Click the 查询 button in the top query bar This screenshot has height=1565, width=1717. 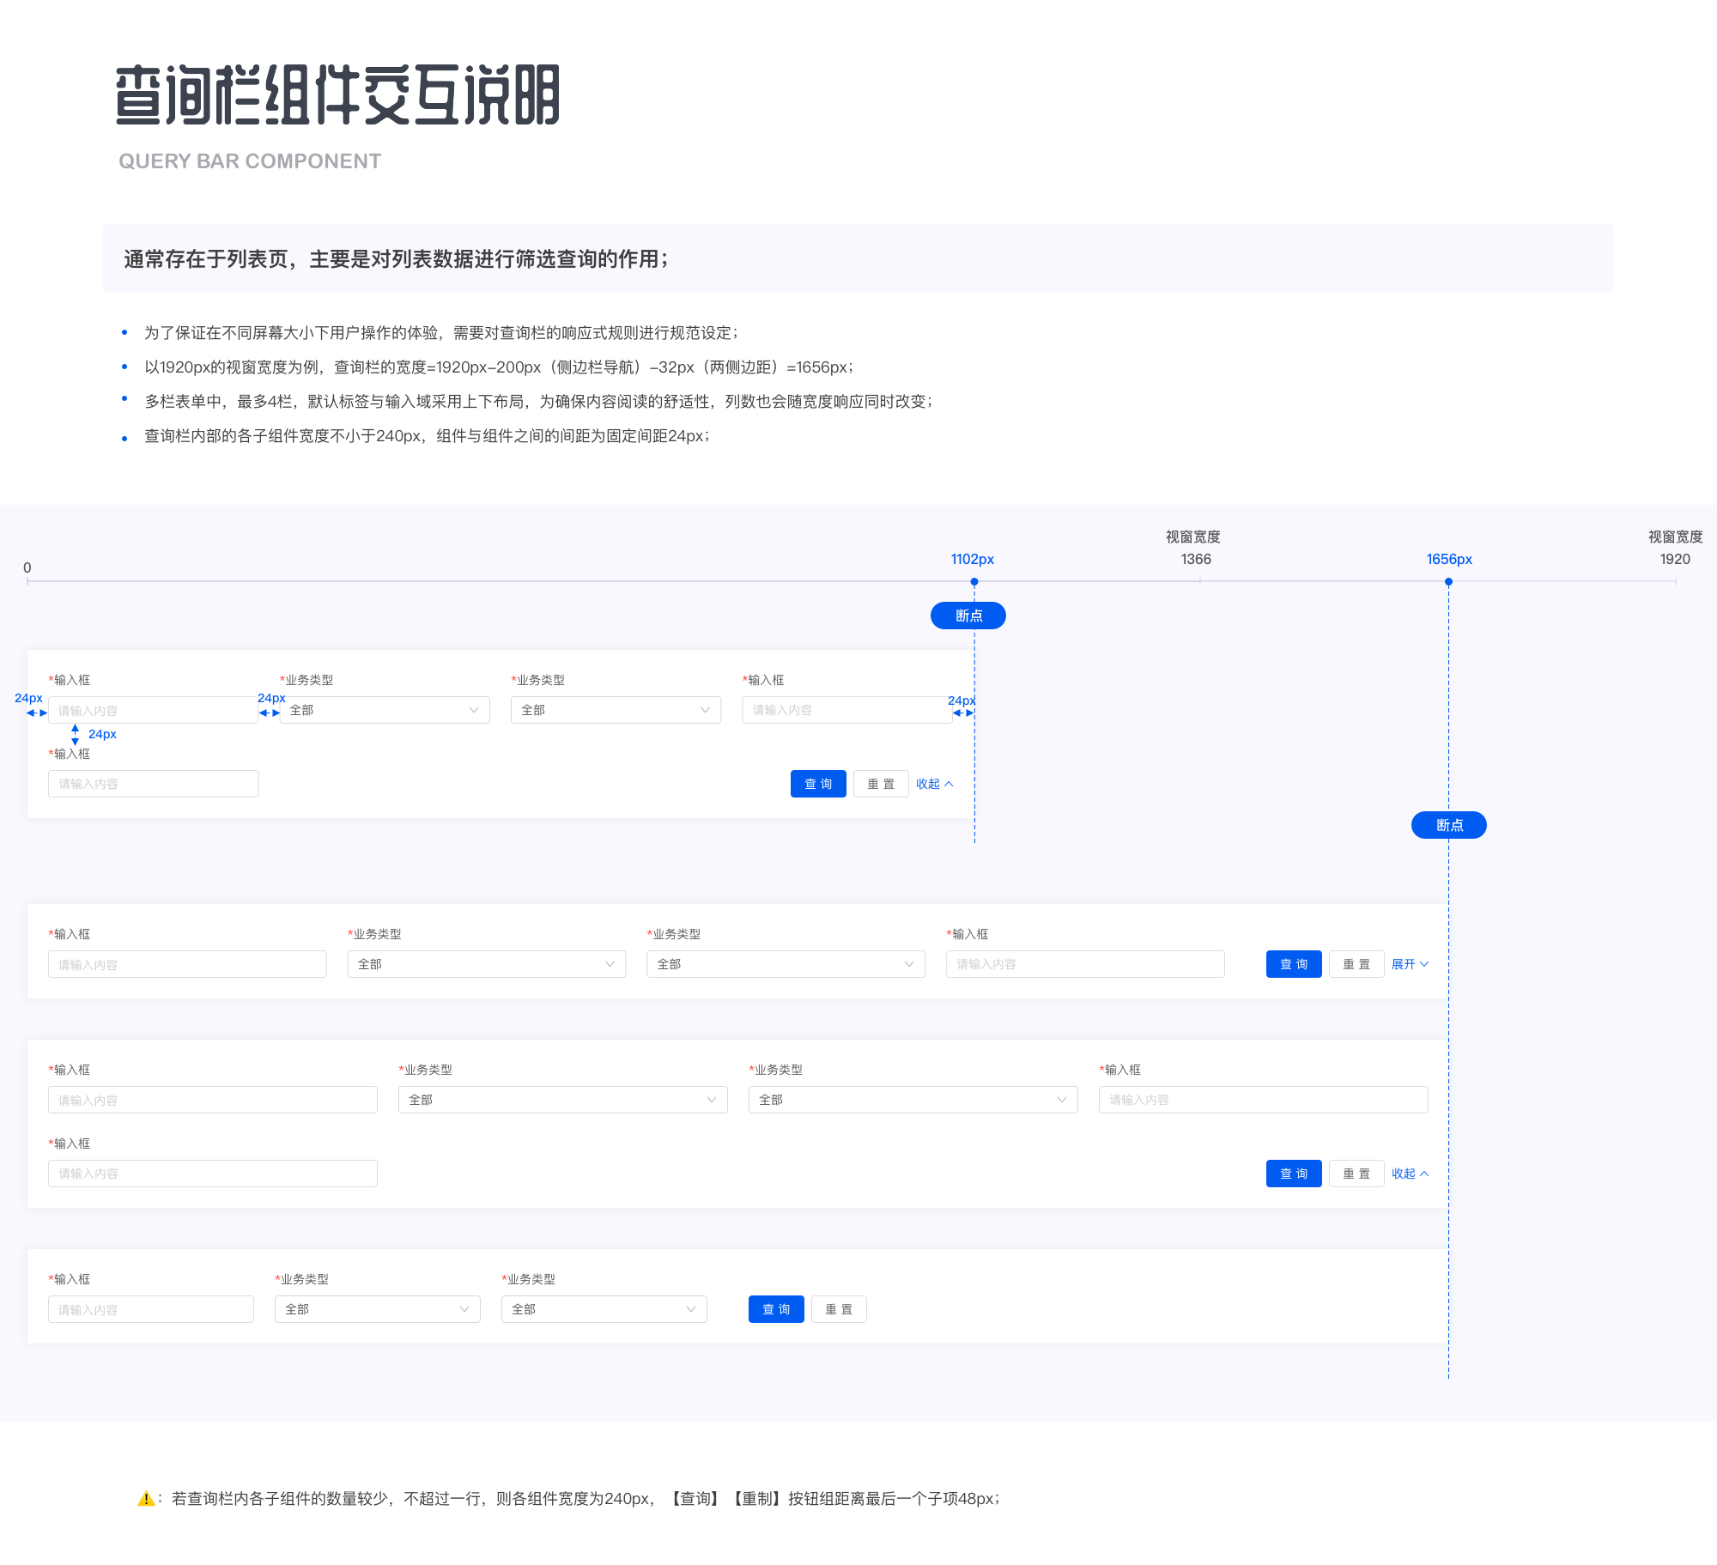click(x=818, y=784)
